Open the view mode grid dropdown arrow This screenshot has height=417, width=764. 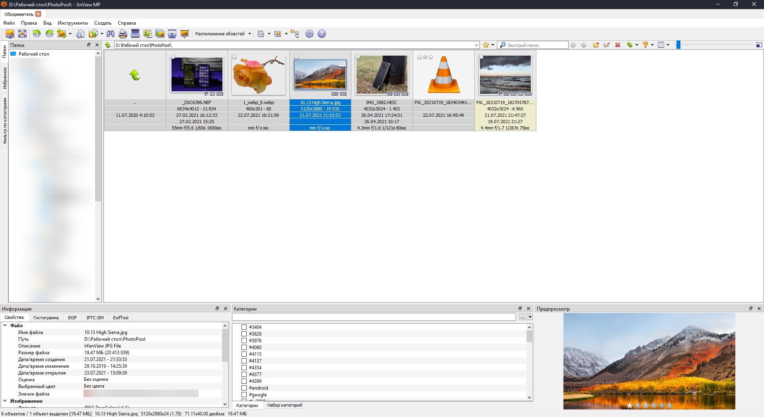click(668, 45)
